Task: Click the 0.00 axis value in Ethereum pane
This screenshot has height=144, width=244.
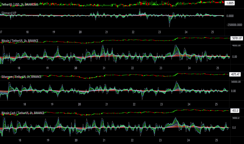Action: [x=234, y=91]
